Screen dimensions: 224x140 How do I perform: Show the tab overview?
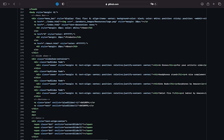click(x=220, y=4)
